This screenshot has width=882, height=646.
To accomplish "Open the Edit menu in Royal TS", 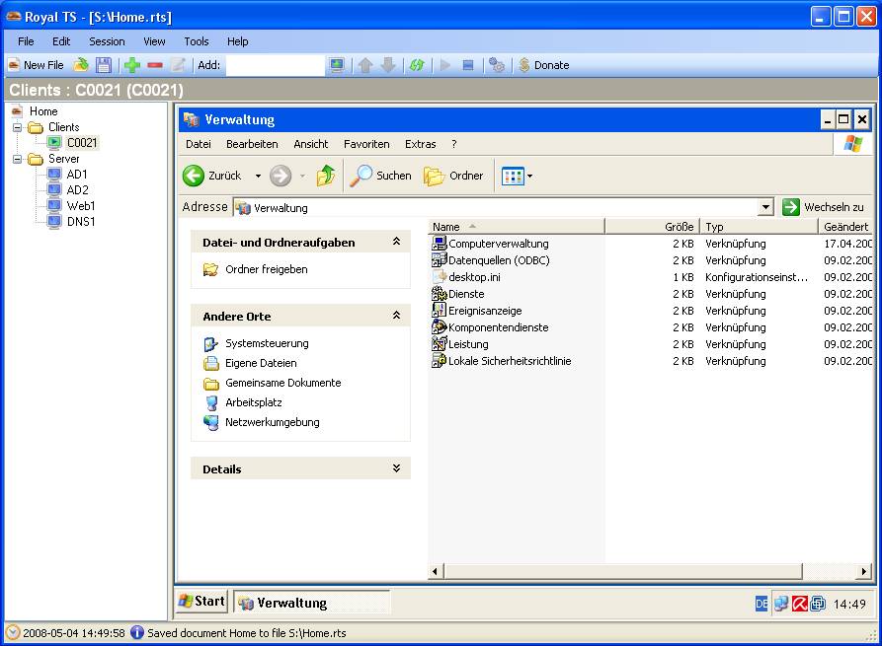I will click(x=61, y=41).
